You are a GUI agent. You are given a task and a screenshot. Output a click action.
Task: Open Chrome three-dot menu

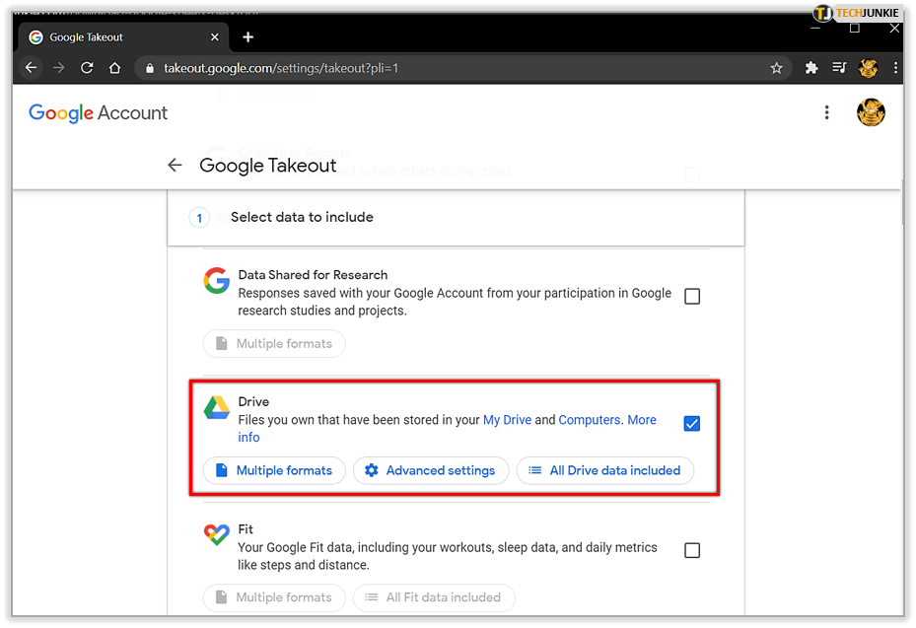point(895,68)
